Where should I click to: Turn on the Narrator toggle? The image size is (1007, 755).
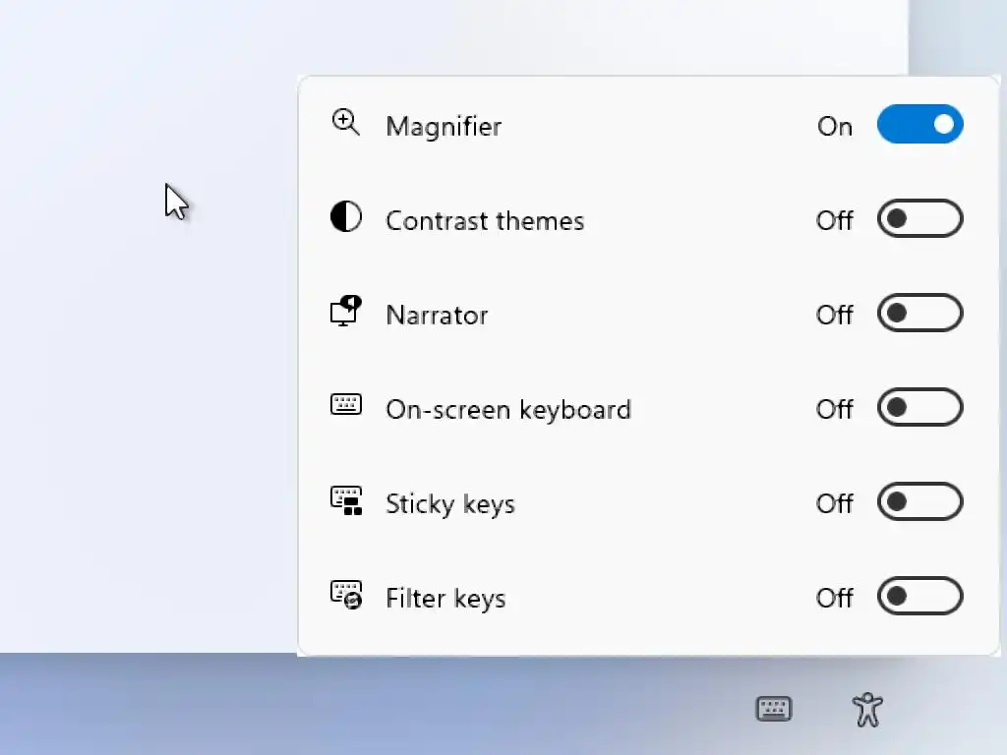(x=919, y=313)
